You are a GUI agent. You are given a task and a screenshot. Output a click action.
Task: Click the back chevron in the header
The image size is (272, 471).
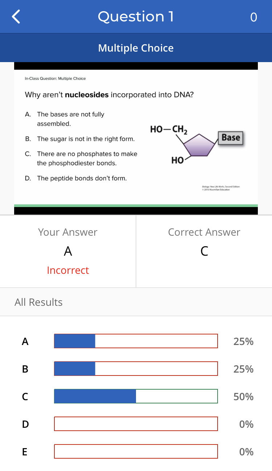[15, 16]
